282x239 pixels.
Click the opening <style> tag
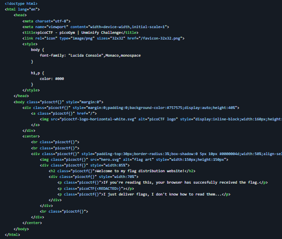click(30, 44)
